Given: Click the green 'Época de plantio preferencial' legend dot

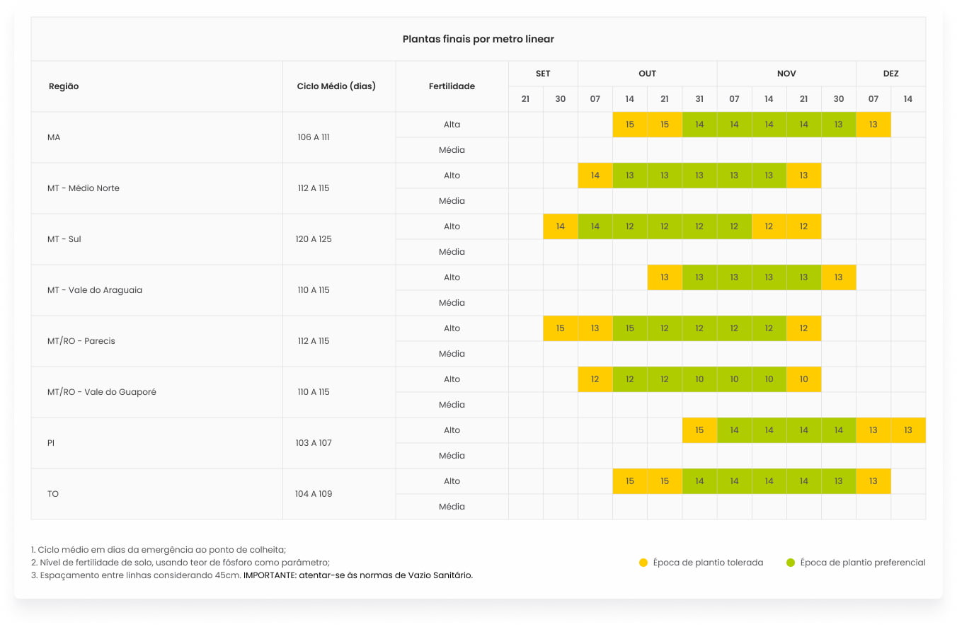Looking at the screenshot, I should click(x=791, y=563).
